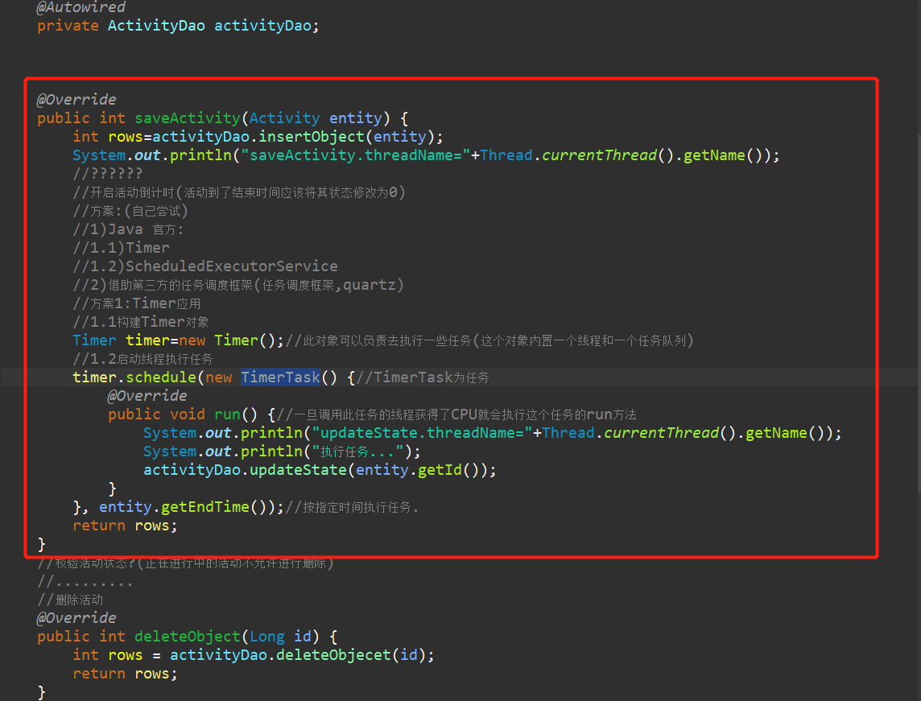Viewport: 921px width, 701px height.
Task: Select the saveActivity method name
Action: tap(187, 118)
